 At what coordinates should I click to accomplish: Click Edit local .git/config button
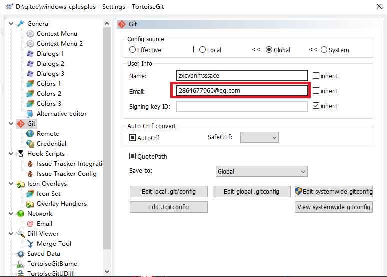tap(169, 192)
